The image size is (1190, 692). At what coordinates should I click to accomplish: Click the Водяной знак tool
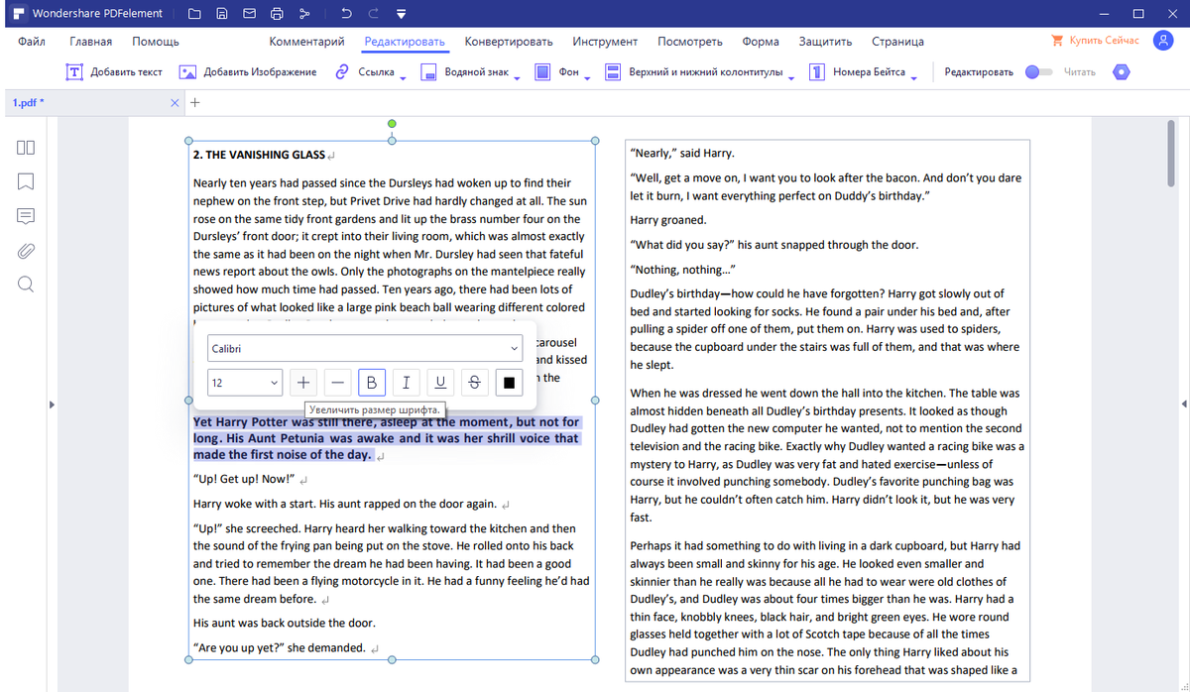point(465,72)
